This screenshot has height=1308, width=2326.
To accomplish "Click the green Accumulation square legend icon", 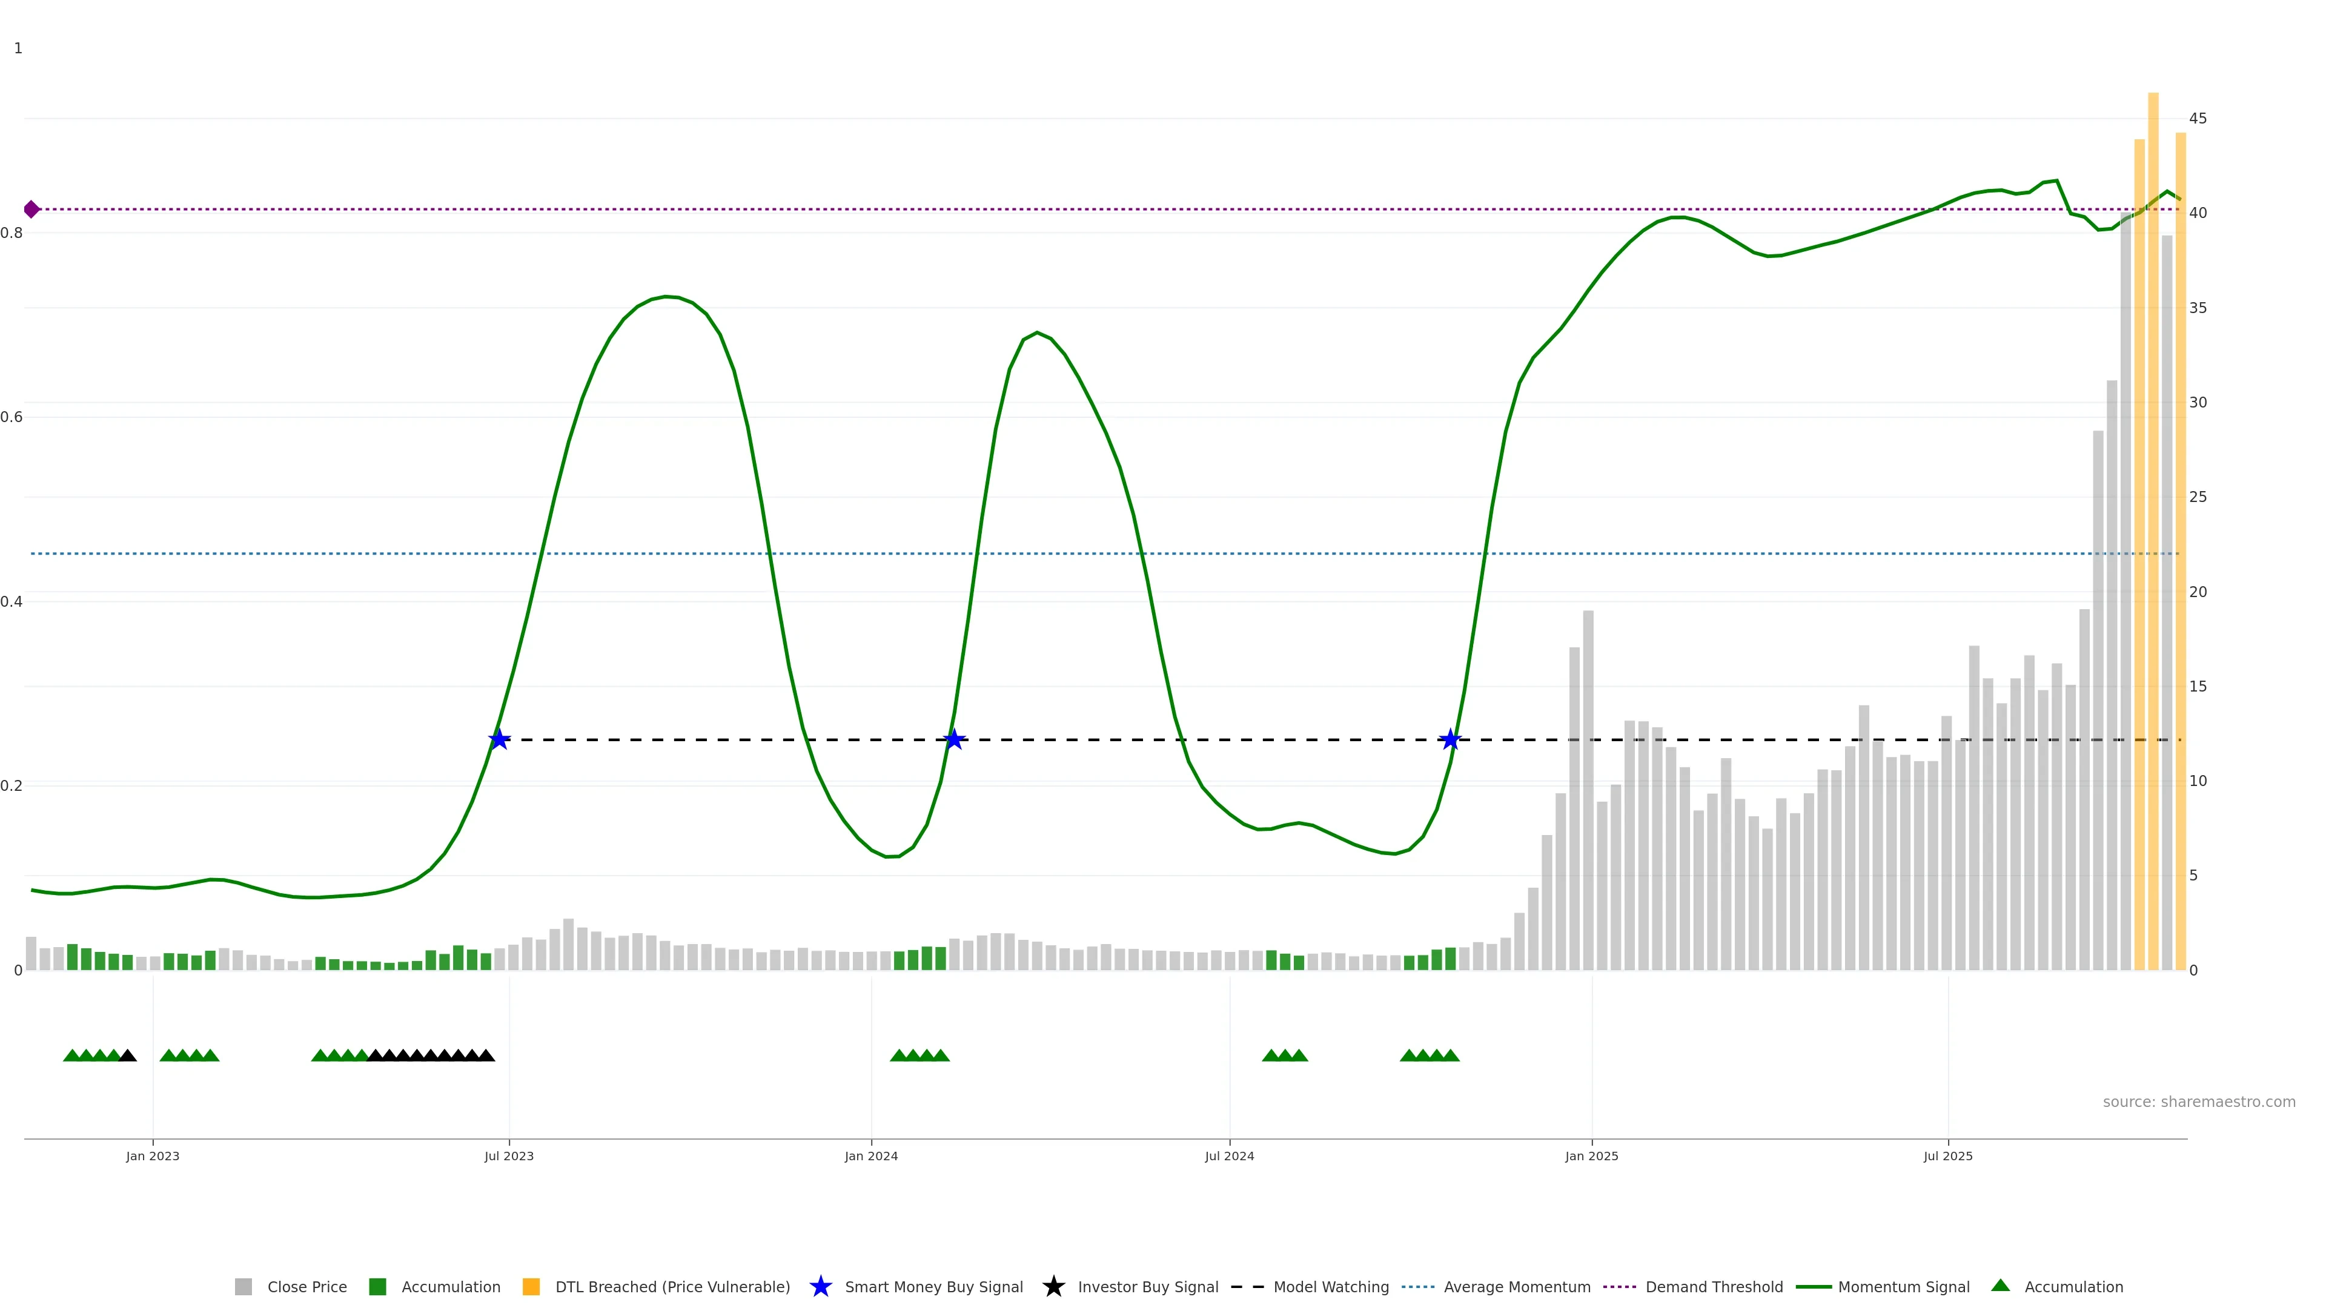I will click(377, 1287).
